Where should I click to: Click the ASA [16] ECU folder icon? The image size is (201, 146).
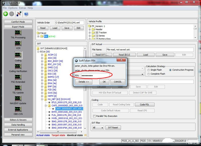click(45, 58)
